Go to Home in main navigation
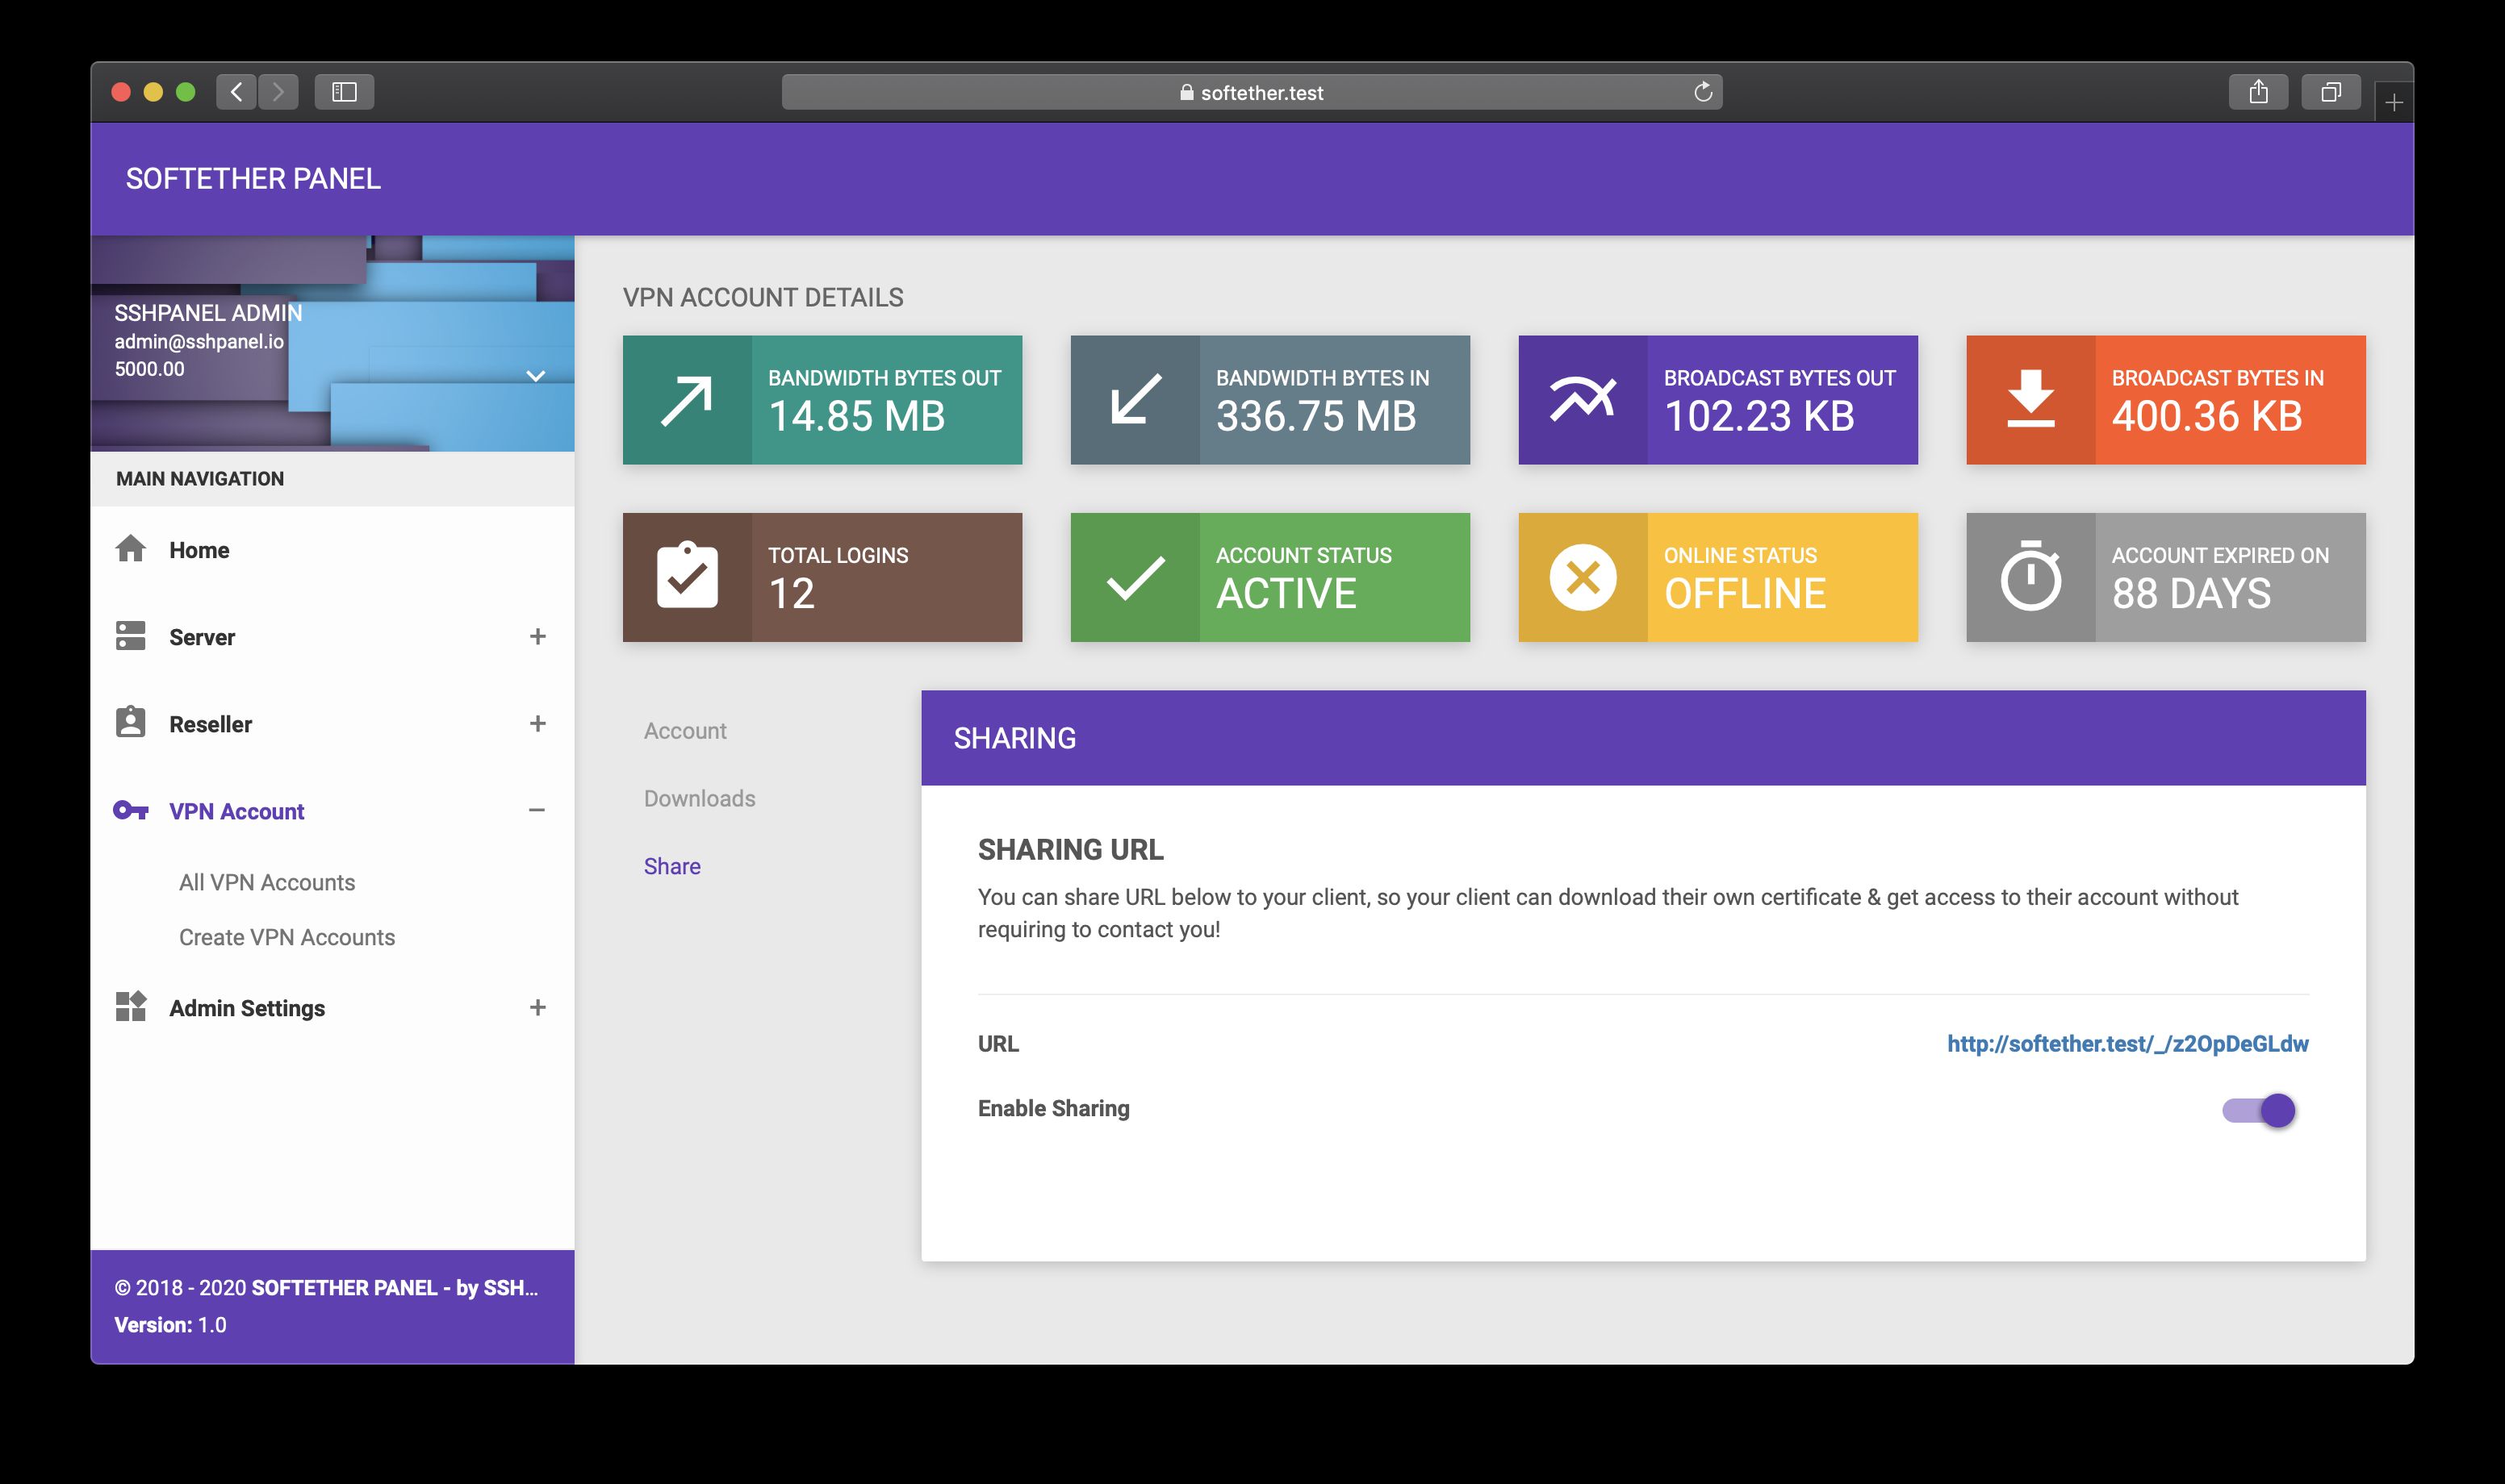2505x1484 pixels. (x=332, y=550)
